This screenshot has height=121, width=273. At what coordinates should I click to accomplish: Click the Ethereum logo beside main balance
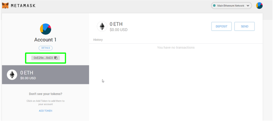click(x=102, y=27)
